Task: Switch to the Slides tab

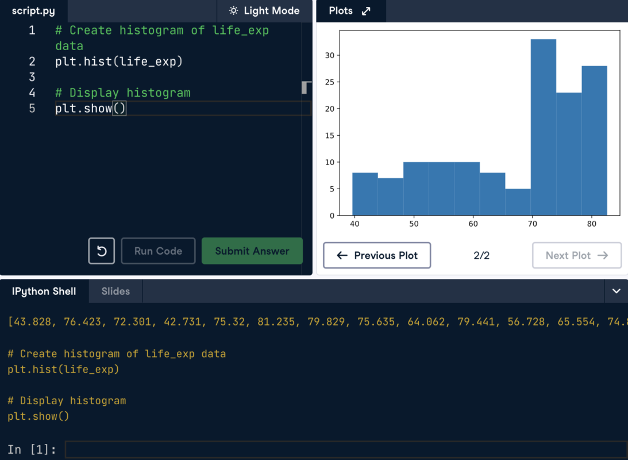Action: [115, 292]
